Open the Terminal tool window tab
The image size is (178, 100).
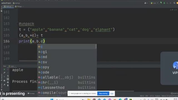pos(31,93)
